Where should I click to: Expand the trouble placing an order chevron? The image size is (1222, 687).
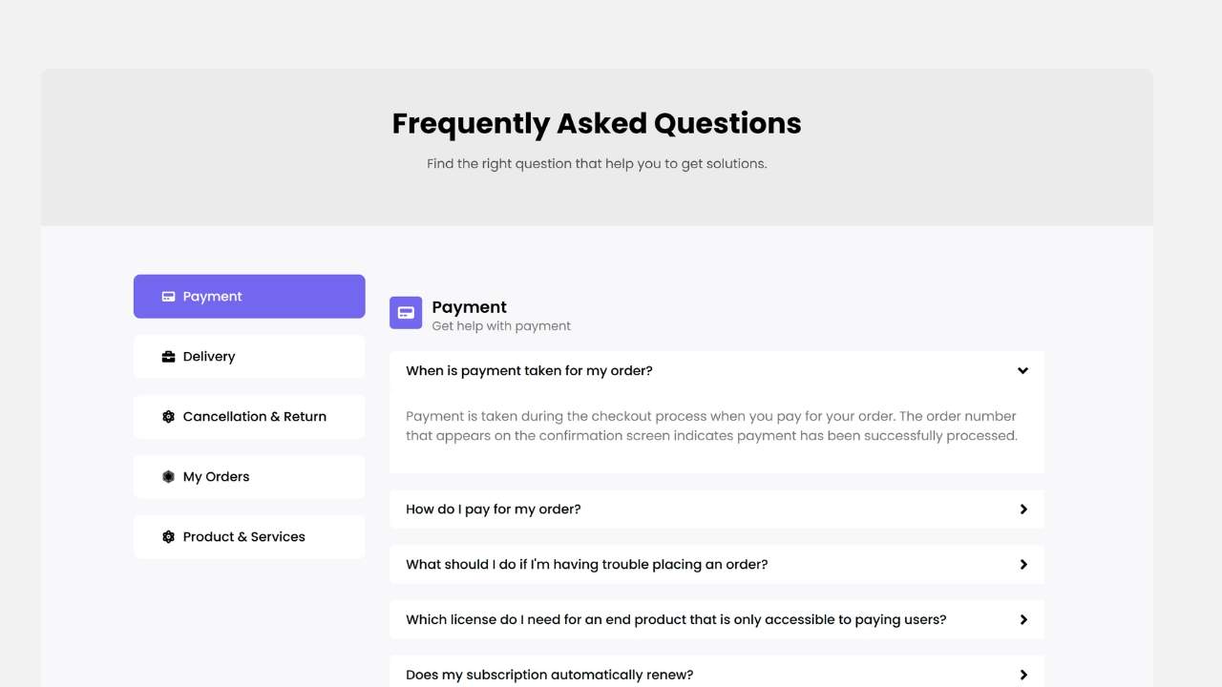[1022, 565]
